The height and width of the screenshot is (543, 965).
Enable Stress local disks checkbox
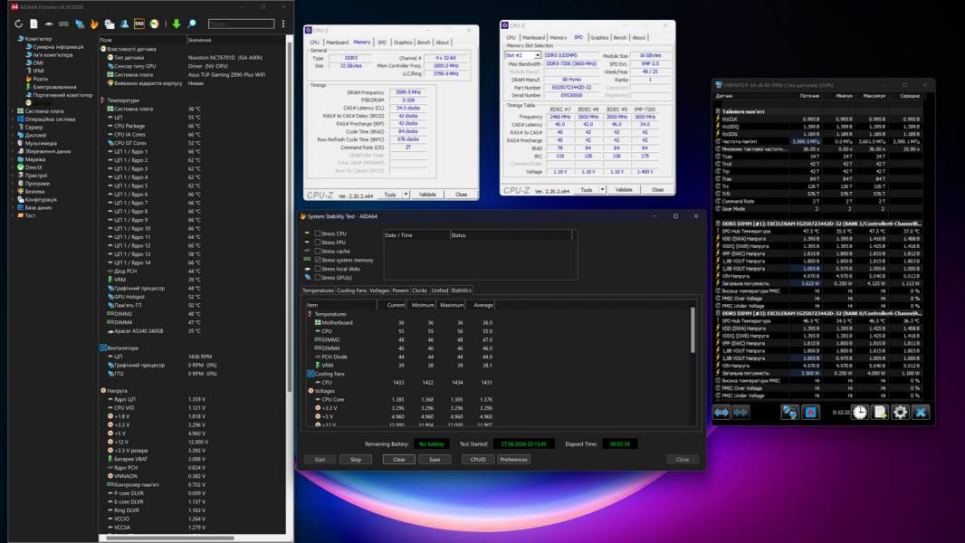pos(318,269)
